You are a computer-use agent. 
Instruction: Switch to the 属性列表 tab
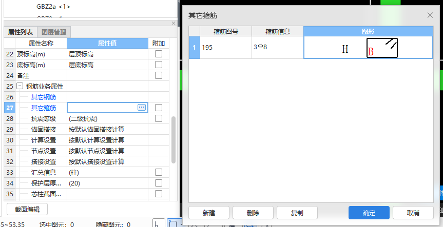(21, 32)
